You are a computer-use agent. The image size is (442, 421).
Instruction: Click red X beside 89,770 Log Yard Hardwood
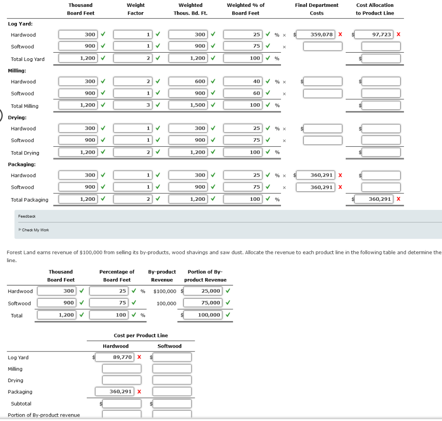(139, 357)
